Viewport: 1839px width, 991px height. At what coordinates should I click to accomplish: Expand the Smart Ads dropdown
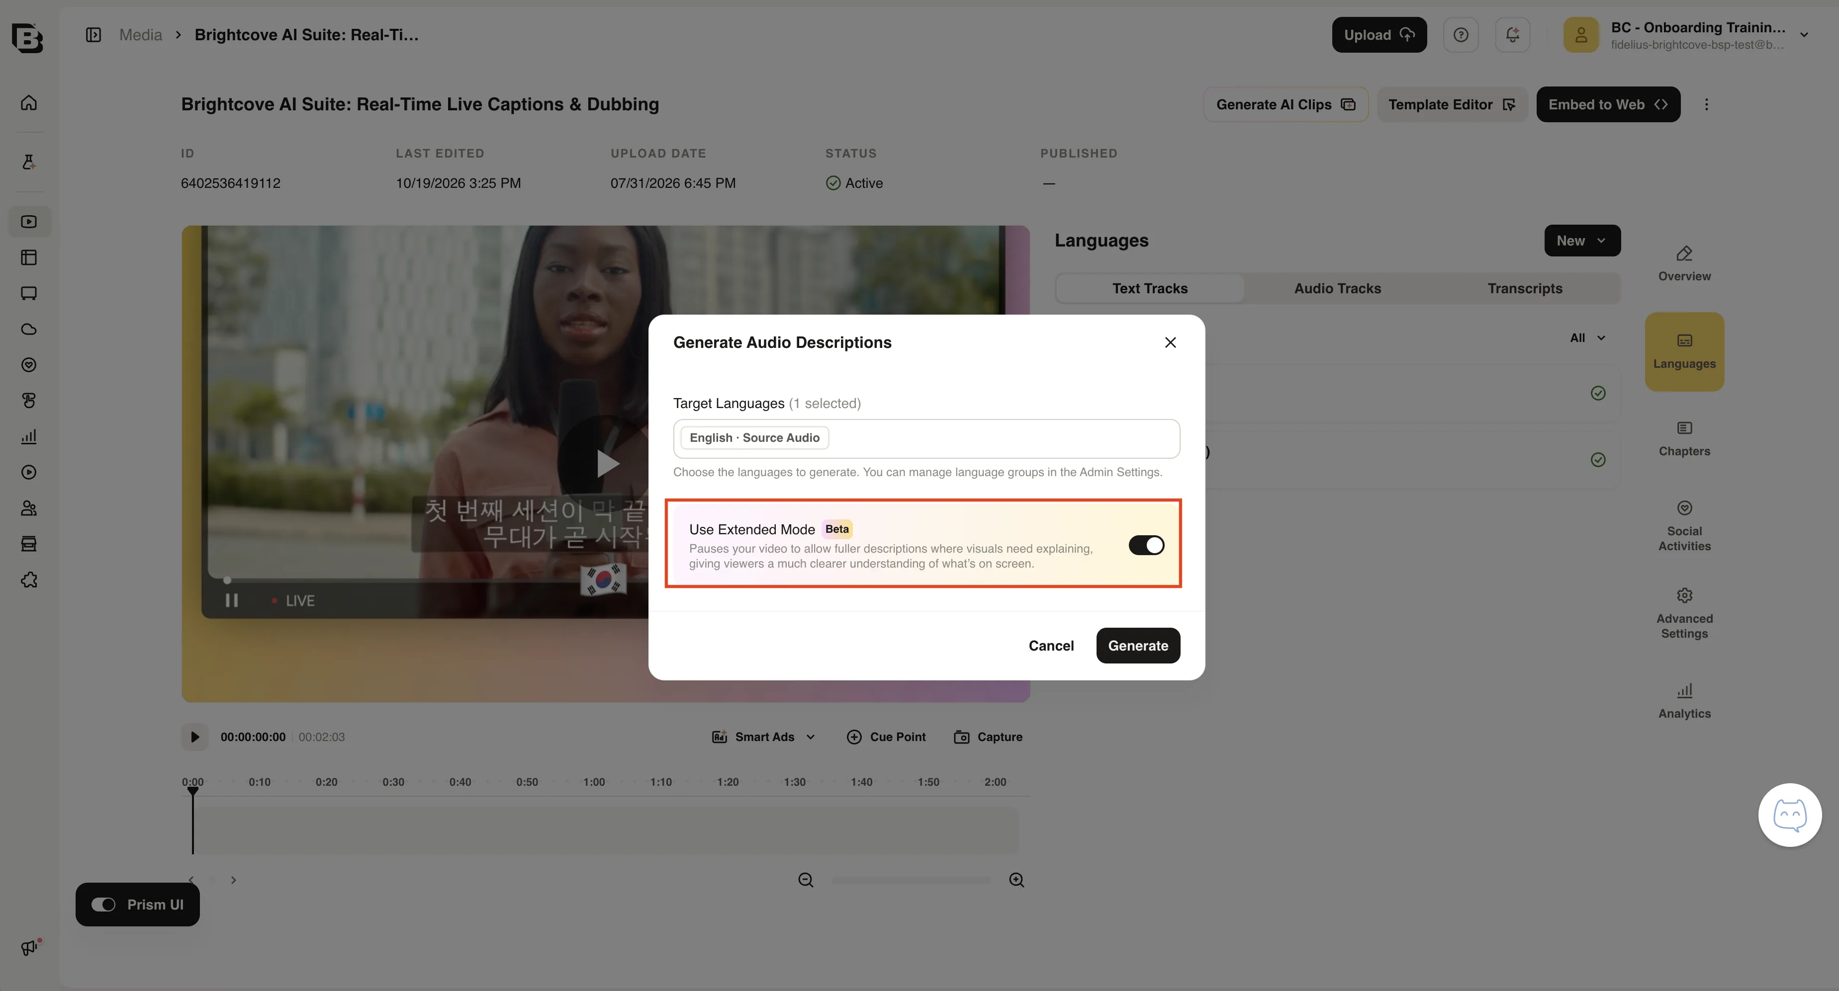[x=763, y=737]
